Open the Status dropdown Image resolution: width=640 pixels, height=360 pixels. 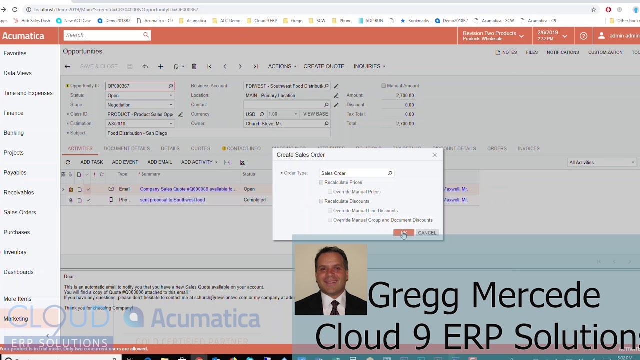coord(171,95)
